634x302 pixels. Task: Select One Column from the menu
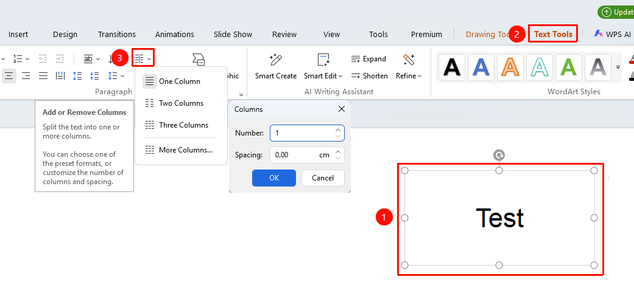pyautogui.click(x=181, y=81)
